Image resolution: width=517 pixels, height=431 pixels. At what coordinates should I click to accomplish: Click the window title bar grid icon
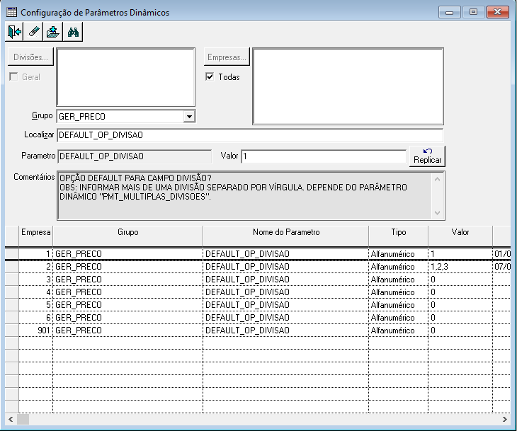pyautogui.click(x=11, y=13)
